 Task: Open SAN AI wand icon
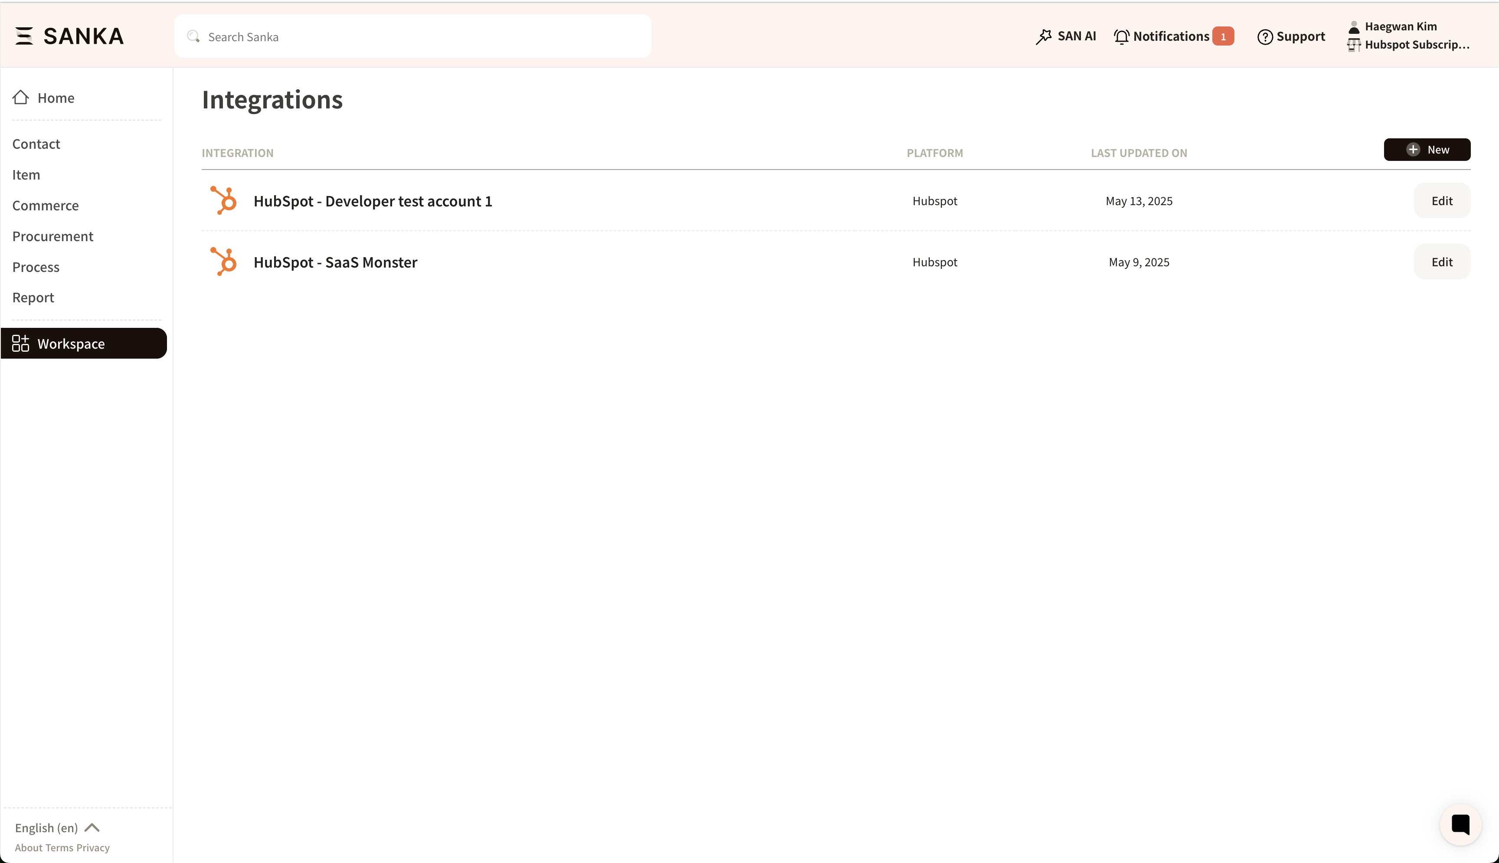[x=1044, y=37]
